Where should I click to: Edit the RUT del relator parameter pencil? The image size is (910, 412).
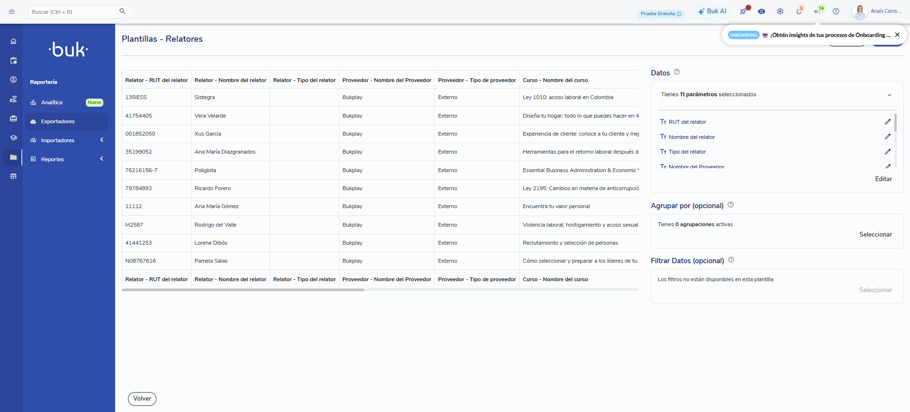pyautogui.click(x=888, y=122)
